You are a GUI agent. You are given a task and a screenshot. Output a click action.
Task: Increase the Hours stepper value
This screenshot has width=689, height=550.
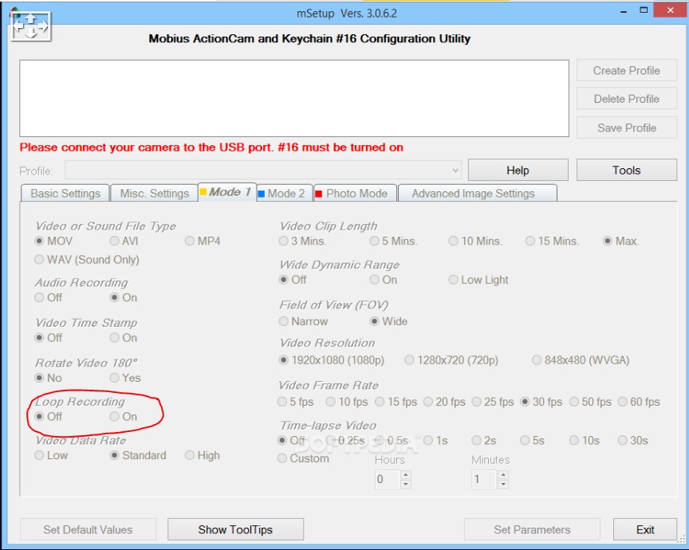(406, 475)
